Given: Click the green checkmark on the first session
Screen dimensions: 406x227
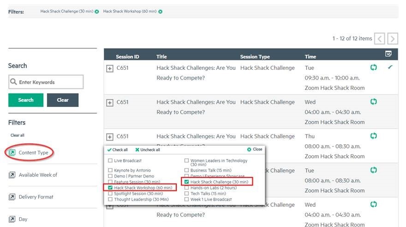Looking at the screenshot, I should click(391, 67).
